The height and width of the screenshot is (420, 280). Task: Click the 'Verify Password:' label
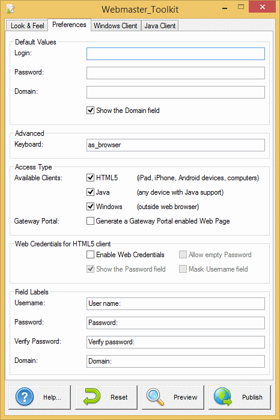click(38, 341)
